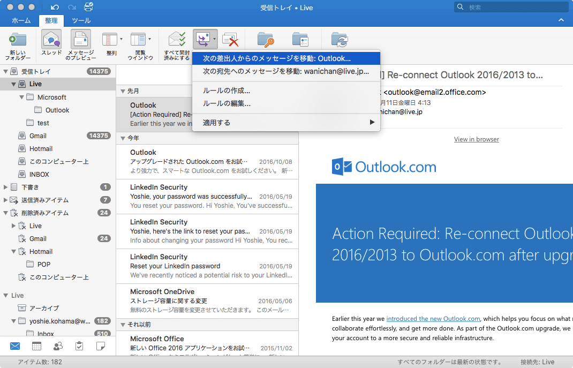573x368 pixels.
Task: Select the INBOX folder
Action: (58, 174)
